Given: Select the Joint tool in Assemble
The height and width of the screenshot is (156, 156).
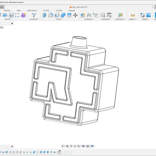Looking at the screenshot, I should pos(89,15).
